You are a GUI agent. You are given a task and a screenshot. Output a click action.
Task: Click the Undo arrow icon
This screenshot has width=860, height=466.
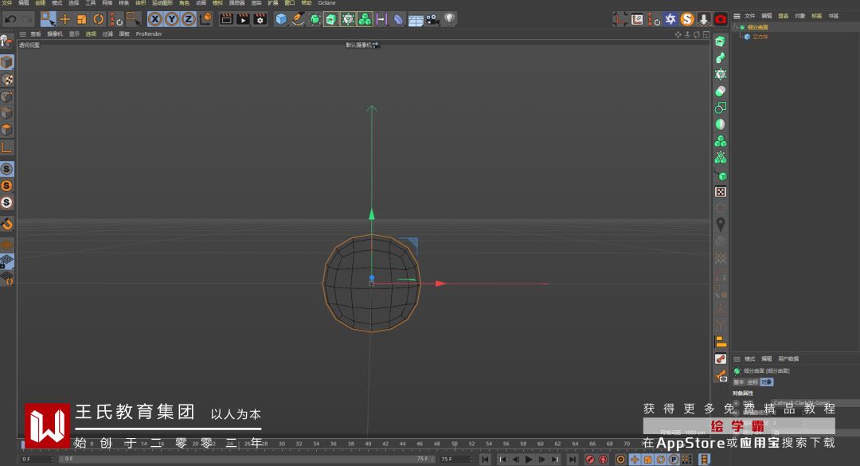[10, 18]
